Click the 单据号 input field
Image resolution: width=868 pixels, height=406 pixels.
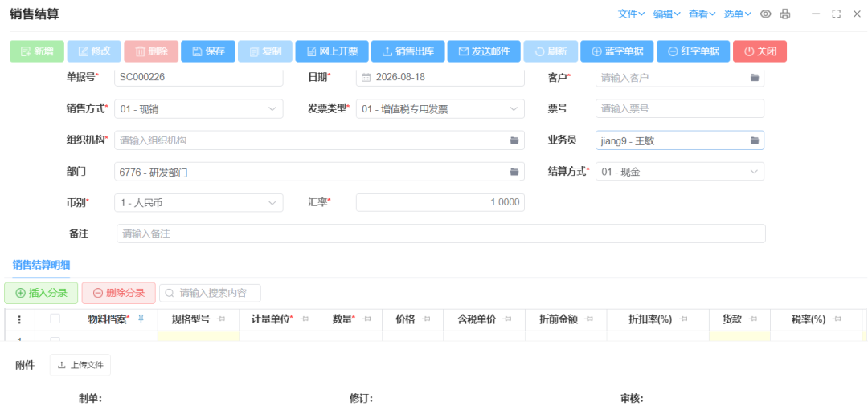tap(199, 77)
